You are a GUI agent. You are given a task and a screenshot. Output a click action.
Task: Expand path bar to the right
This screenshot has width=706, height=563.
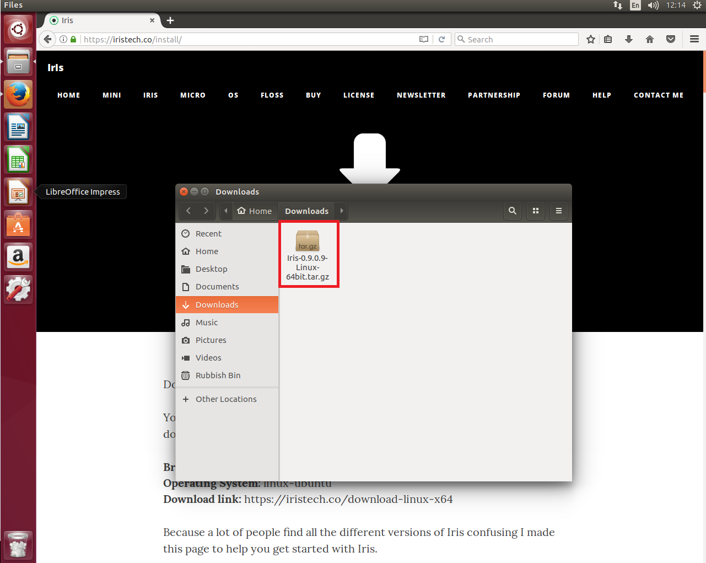[342, 211]
